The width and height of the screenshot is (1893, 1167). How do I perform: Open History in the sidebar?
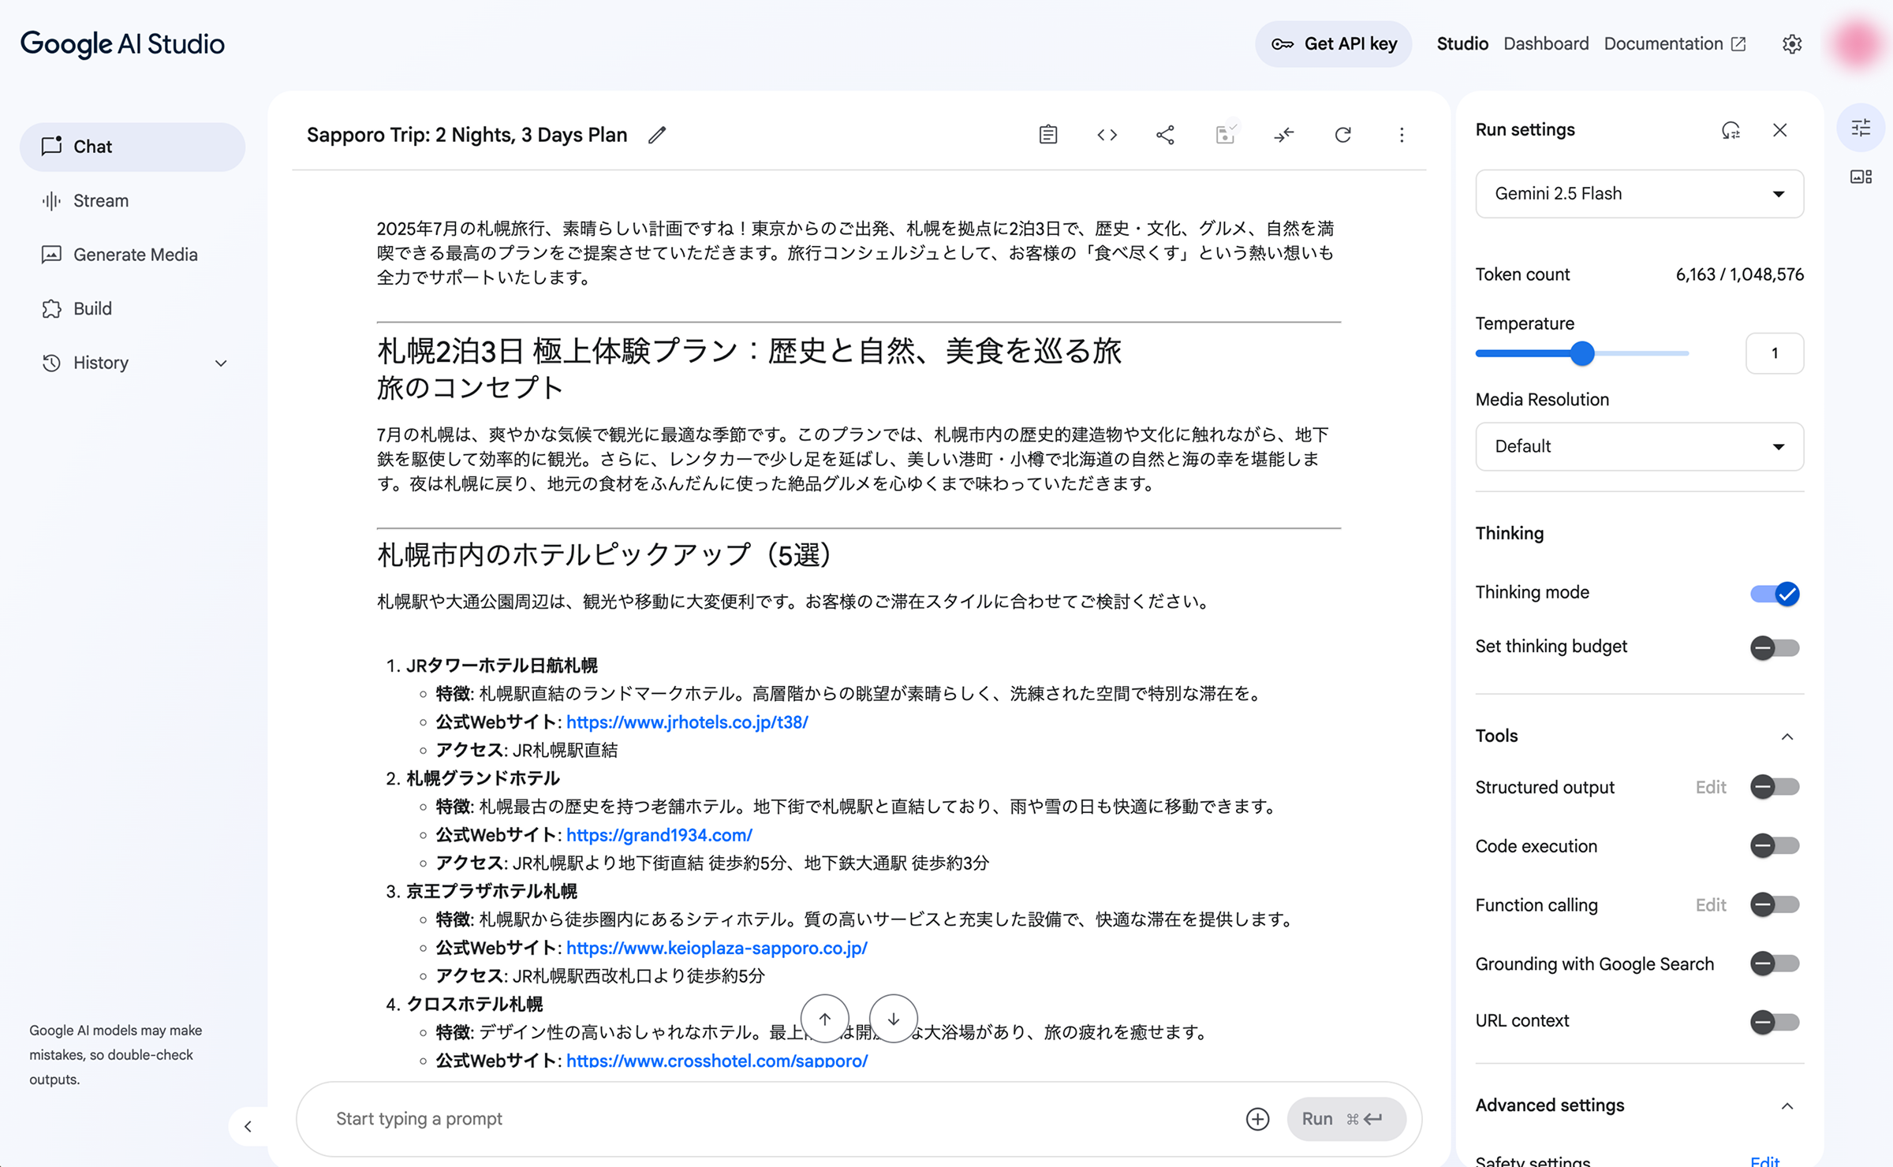pos(133,363)
